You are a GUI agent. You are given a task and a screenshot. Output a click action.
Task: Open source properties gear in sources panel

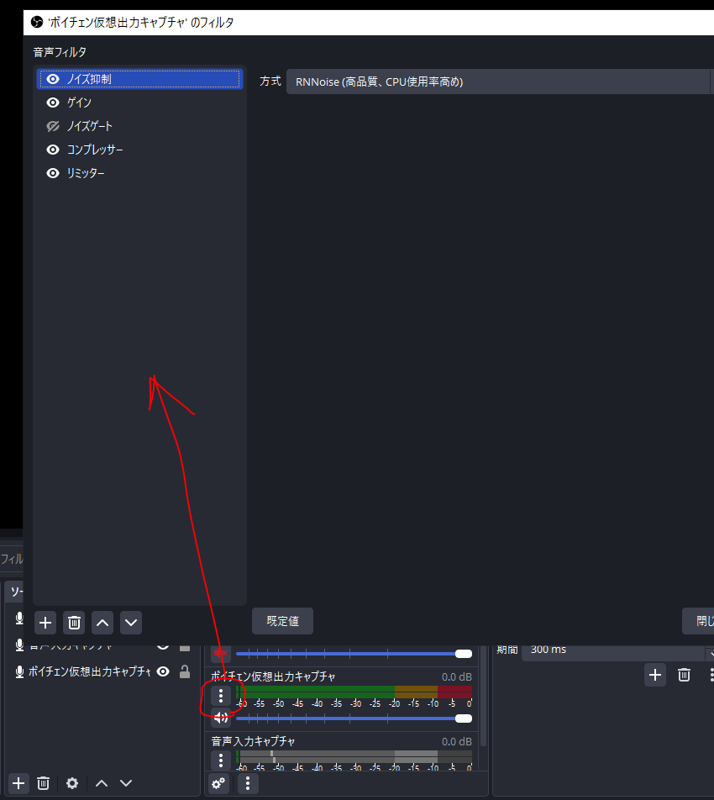point(72,783)
